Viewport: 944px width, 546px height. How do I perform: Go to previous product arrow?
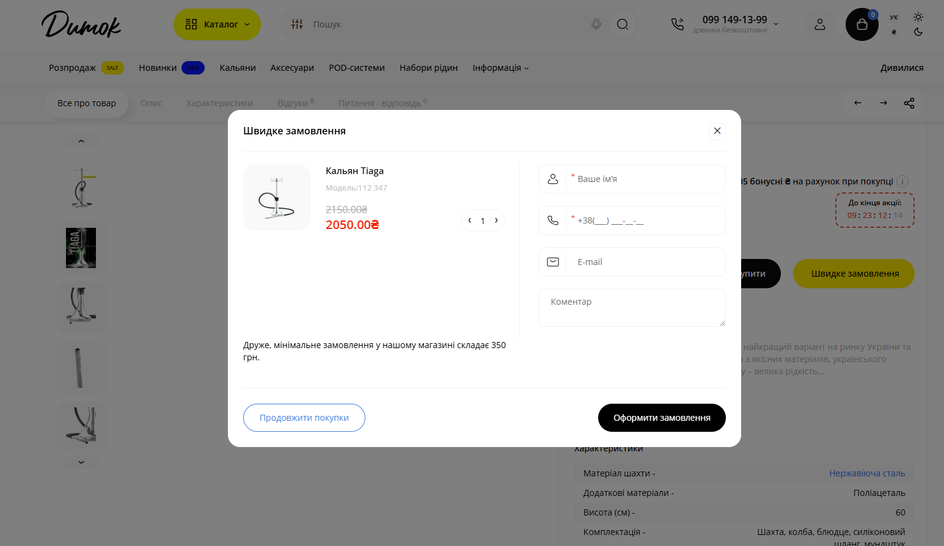[x=858, y=103]
